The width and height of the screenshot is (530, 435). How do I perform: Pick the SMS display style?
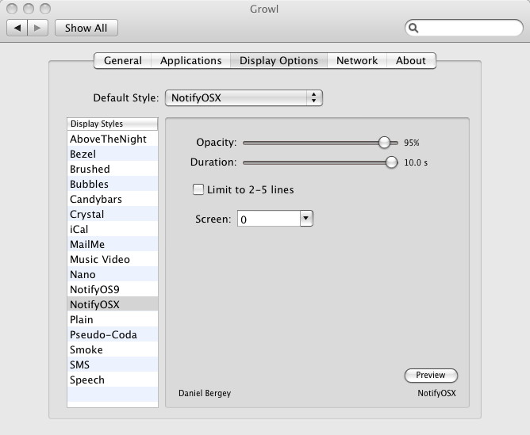[x=113, y=364]
